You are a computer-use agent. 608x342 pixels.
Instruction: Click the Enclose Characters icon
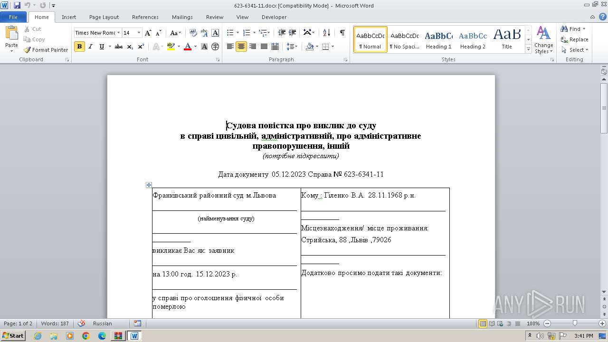215,47
